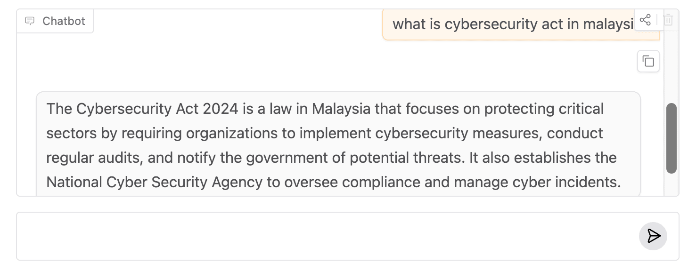Click the phrase "National Cyber Security Agency"
Image resolution: width=688 pixels, height=271 pixels.
[154, 182]
